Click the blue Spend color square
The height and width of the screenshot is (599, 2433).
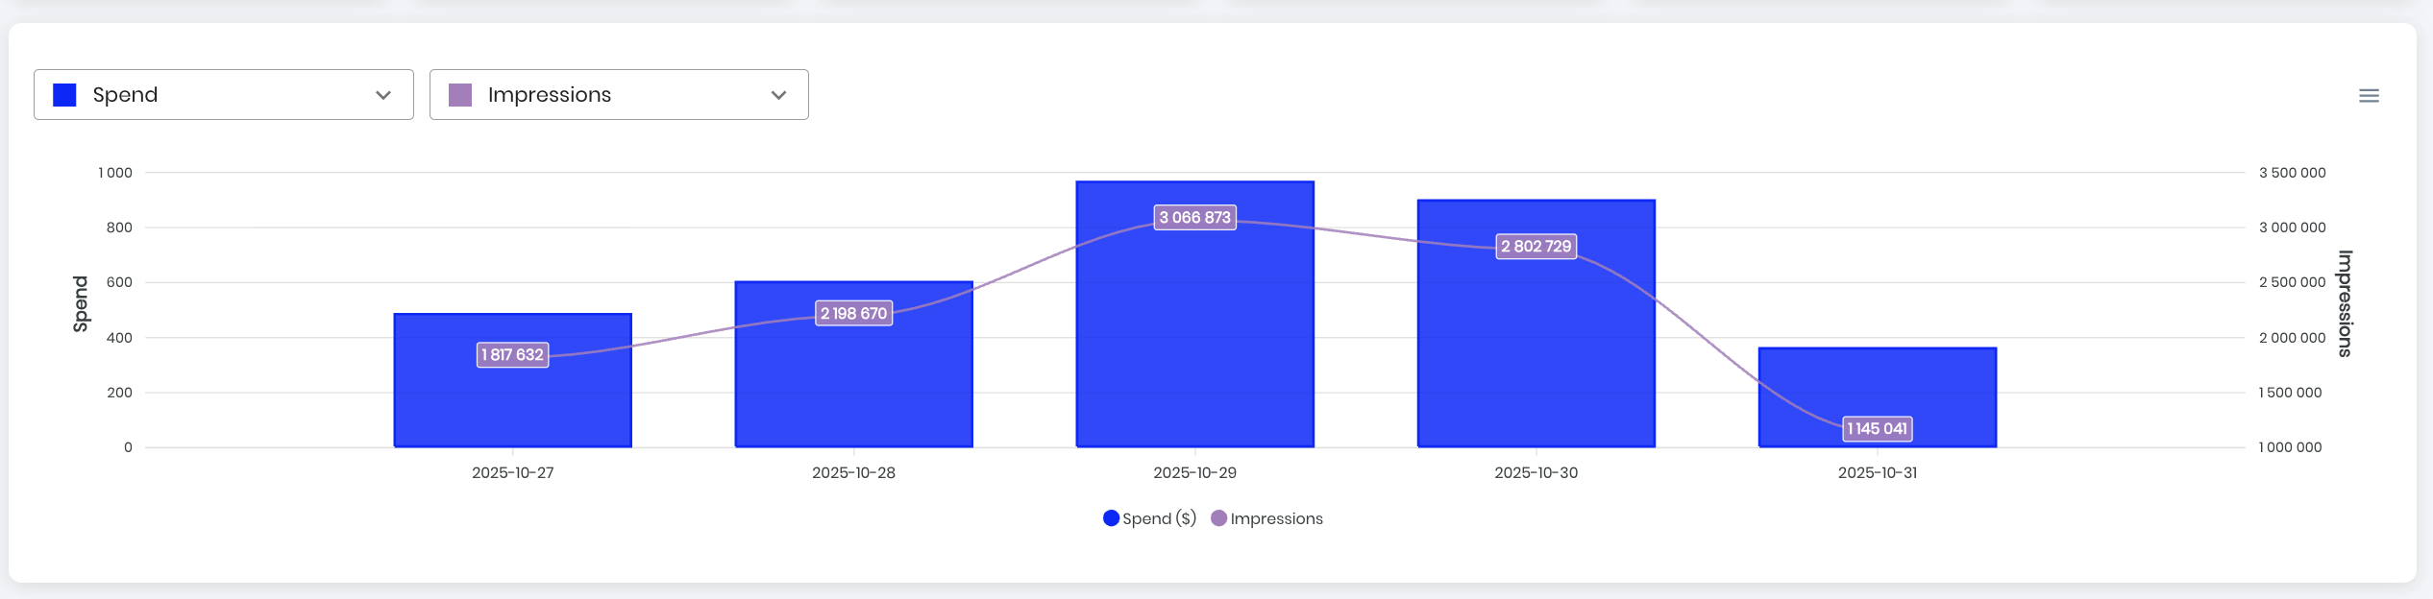[64, 95]
